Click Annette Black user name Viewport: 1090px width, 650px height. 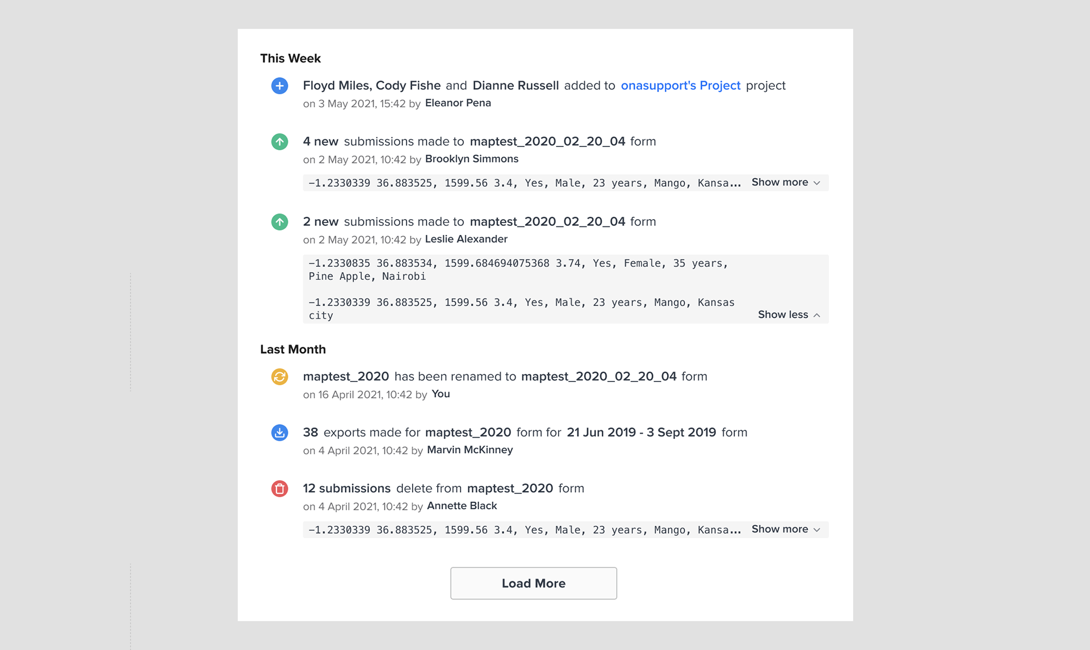[462, 506]
